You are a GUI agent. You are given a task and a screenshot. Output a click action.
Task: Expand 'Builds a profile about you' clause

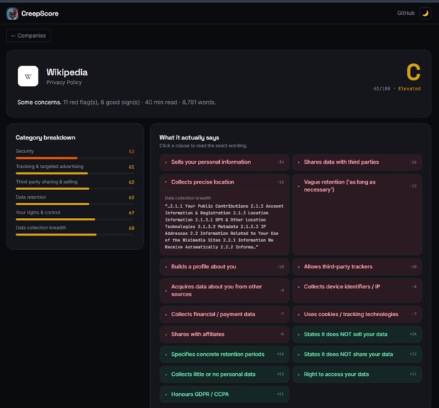pyautogui.click(x=224, y=266)
